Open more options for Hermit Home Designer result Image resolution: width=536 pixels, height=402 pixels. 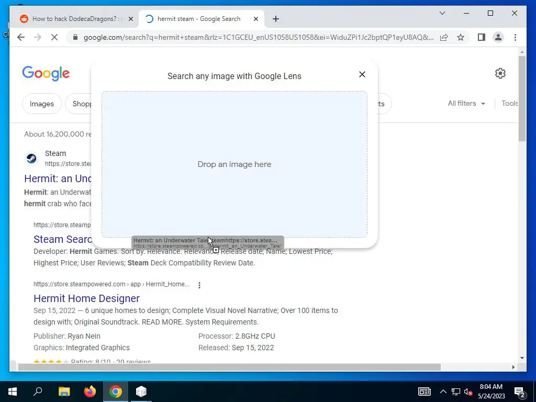(x=199, y=285)
